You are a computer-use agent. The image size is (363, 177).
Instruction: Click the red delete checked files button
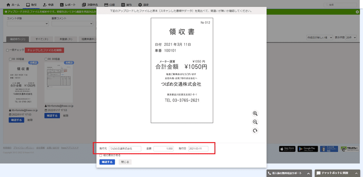pyautogui.click(x=44, y=50)
